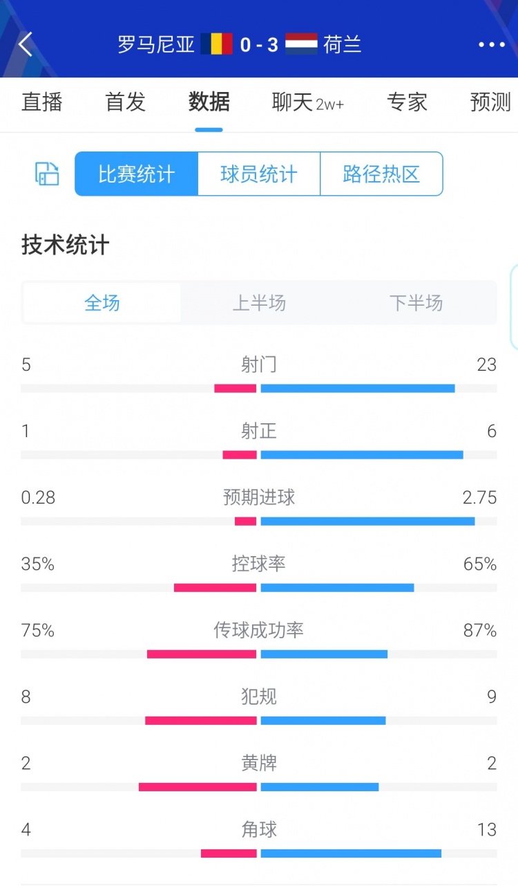The height and width of the screenshot is (886, 518).
Task: Tap the 0 - 3 match score
Action: (x=259, y=44)
